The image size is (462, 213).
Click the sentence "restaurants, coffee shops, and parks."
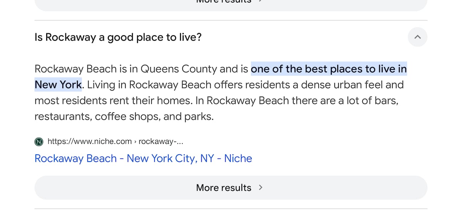[124, 117]
